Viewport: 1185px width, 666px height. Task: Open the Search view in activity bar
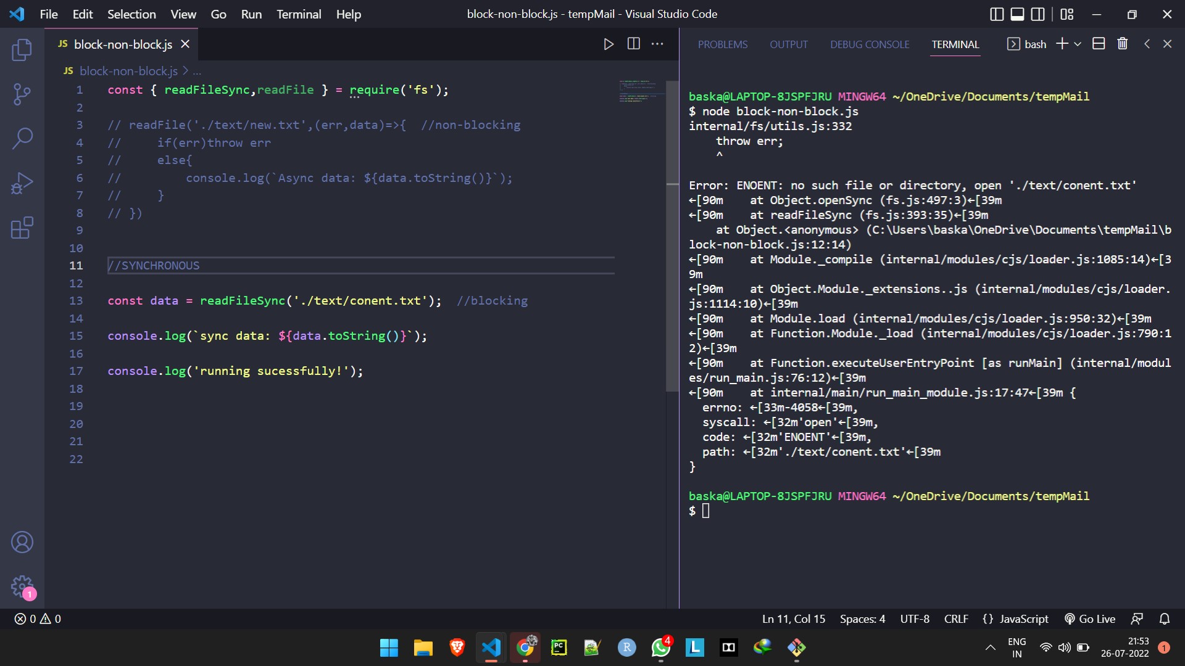[22, 139]
